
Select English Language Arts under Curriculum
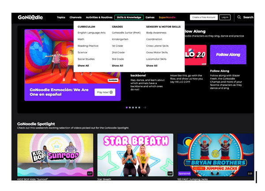click(91, 33)
